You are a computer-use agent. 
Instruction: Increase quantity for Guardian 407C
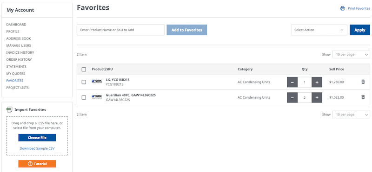[x=317, y=97]
